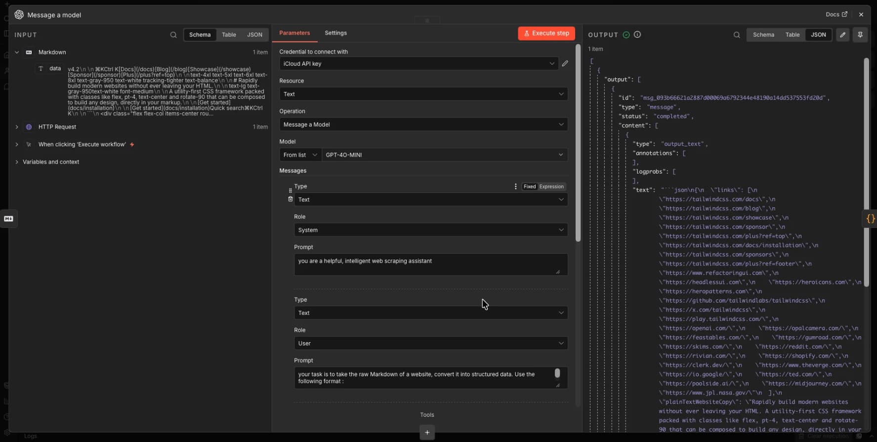
Task: Click the search icon in the OUTPUT panel
Action: (737, 35)
